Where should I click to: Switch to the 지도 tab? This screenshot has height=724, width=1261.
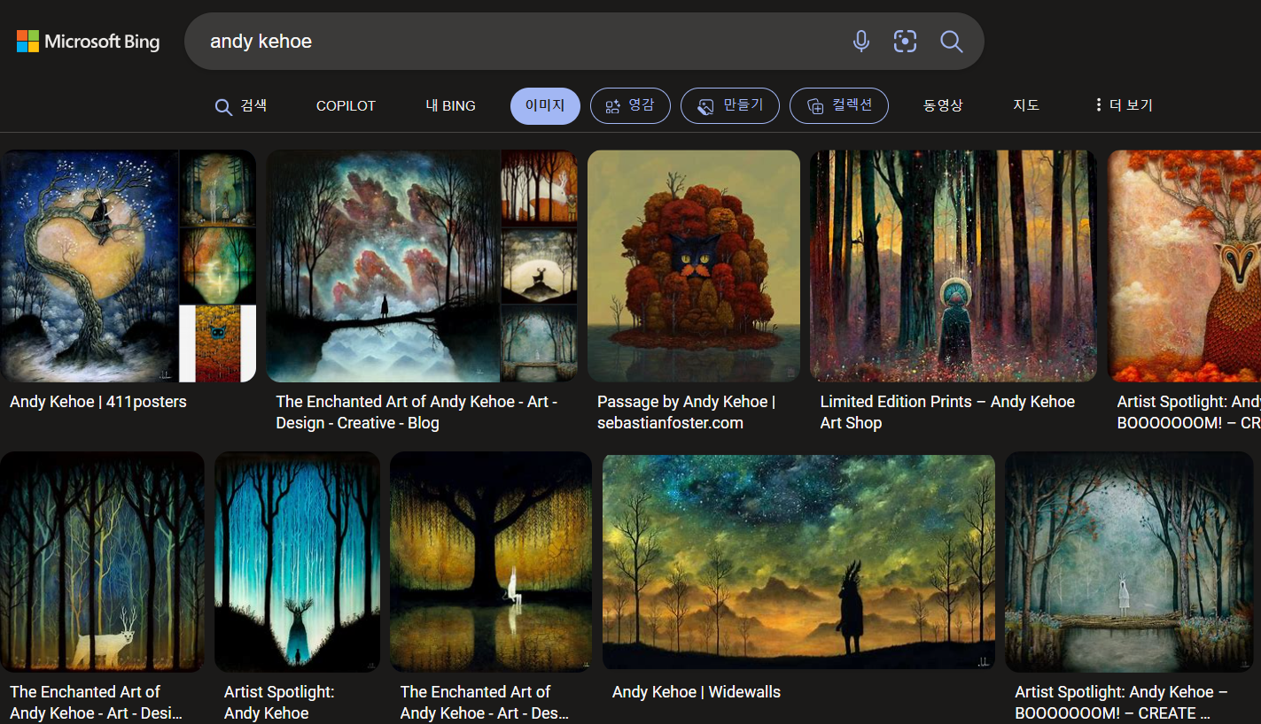1026,106
